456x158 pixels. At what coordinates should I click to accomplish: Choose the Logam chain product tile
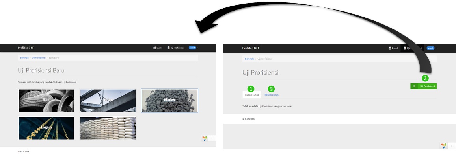coord(46,128)
